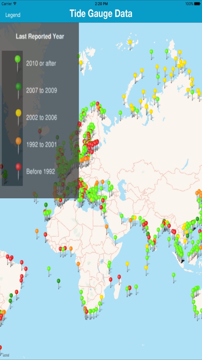Open the Legal link at the map corner
202x360 pixels.
(x=6, y=355)
